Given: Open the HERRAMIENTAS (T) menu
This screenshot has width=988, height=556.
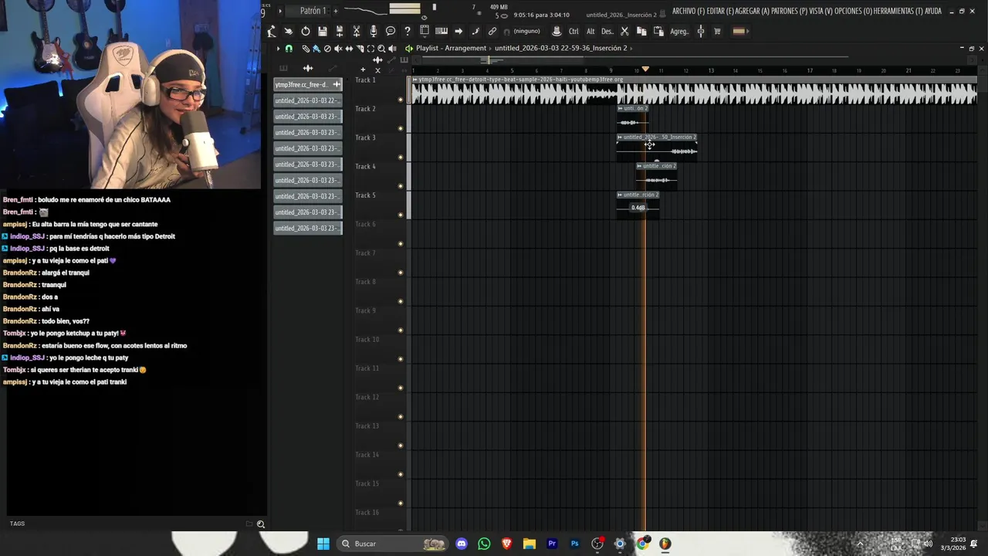Looking at the screenshot, I should (899, 11).
